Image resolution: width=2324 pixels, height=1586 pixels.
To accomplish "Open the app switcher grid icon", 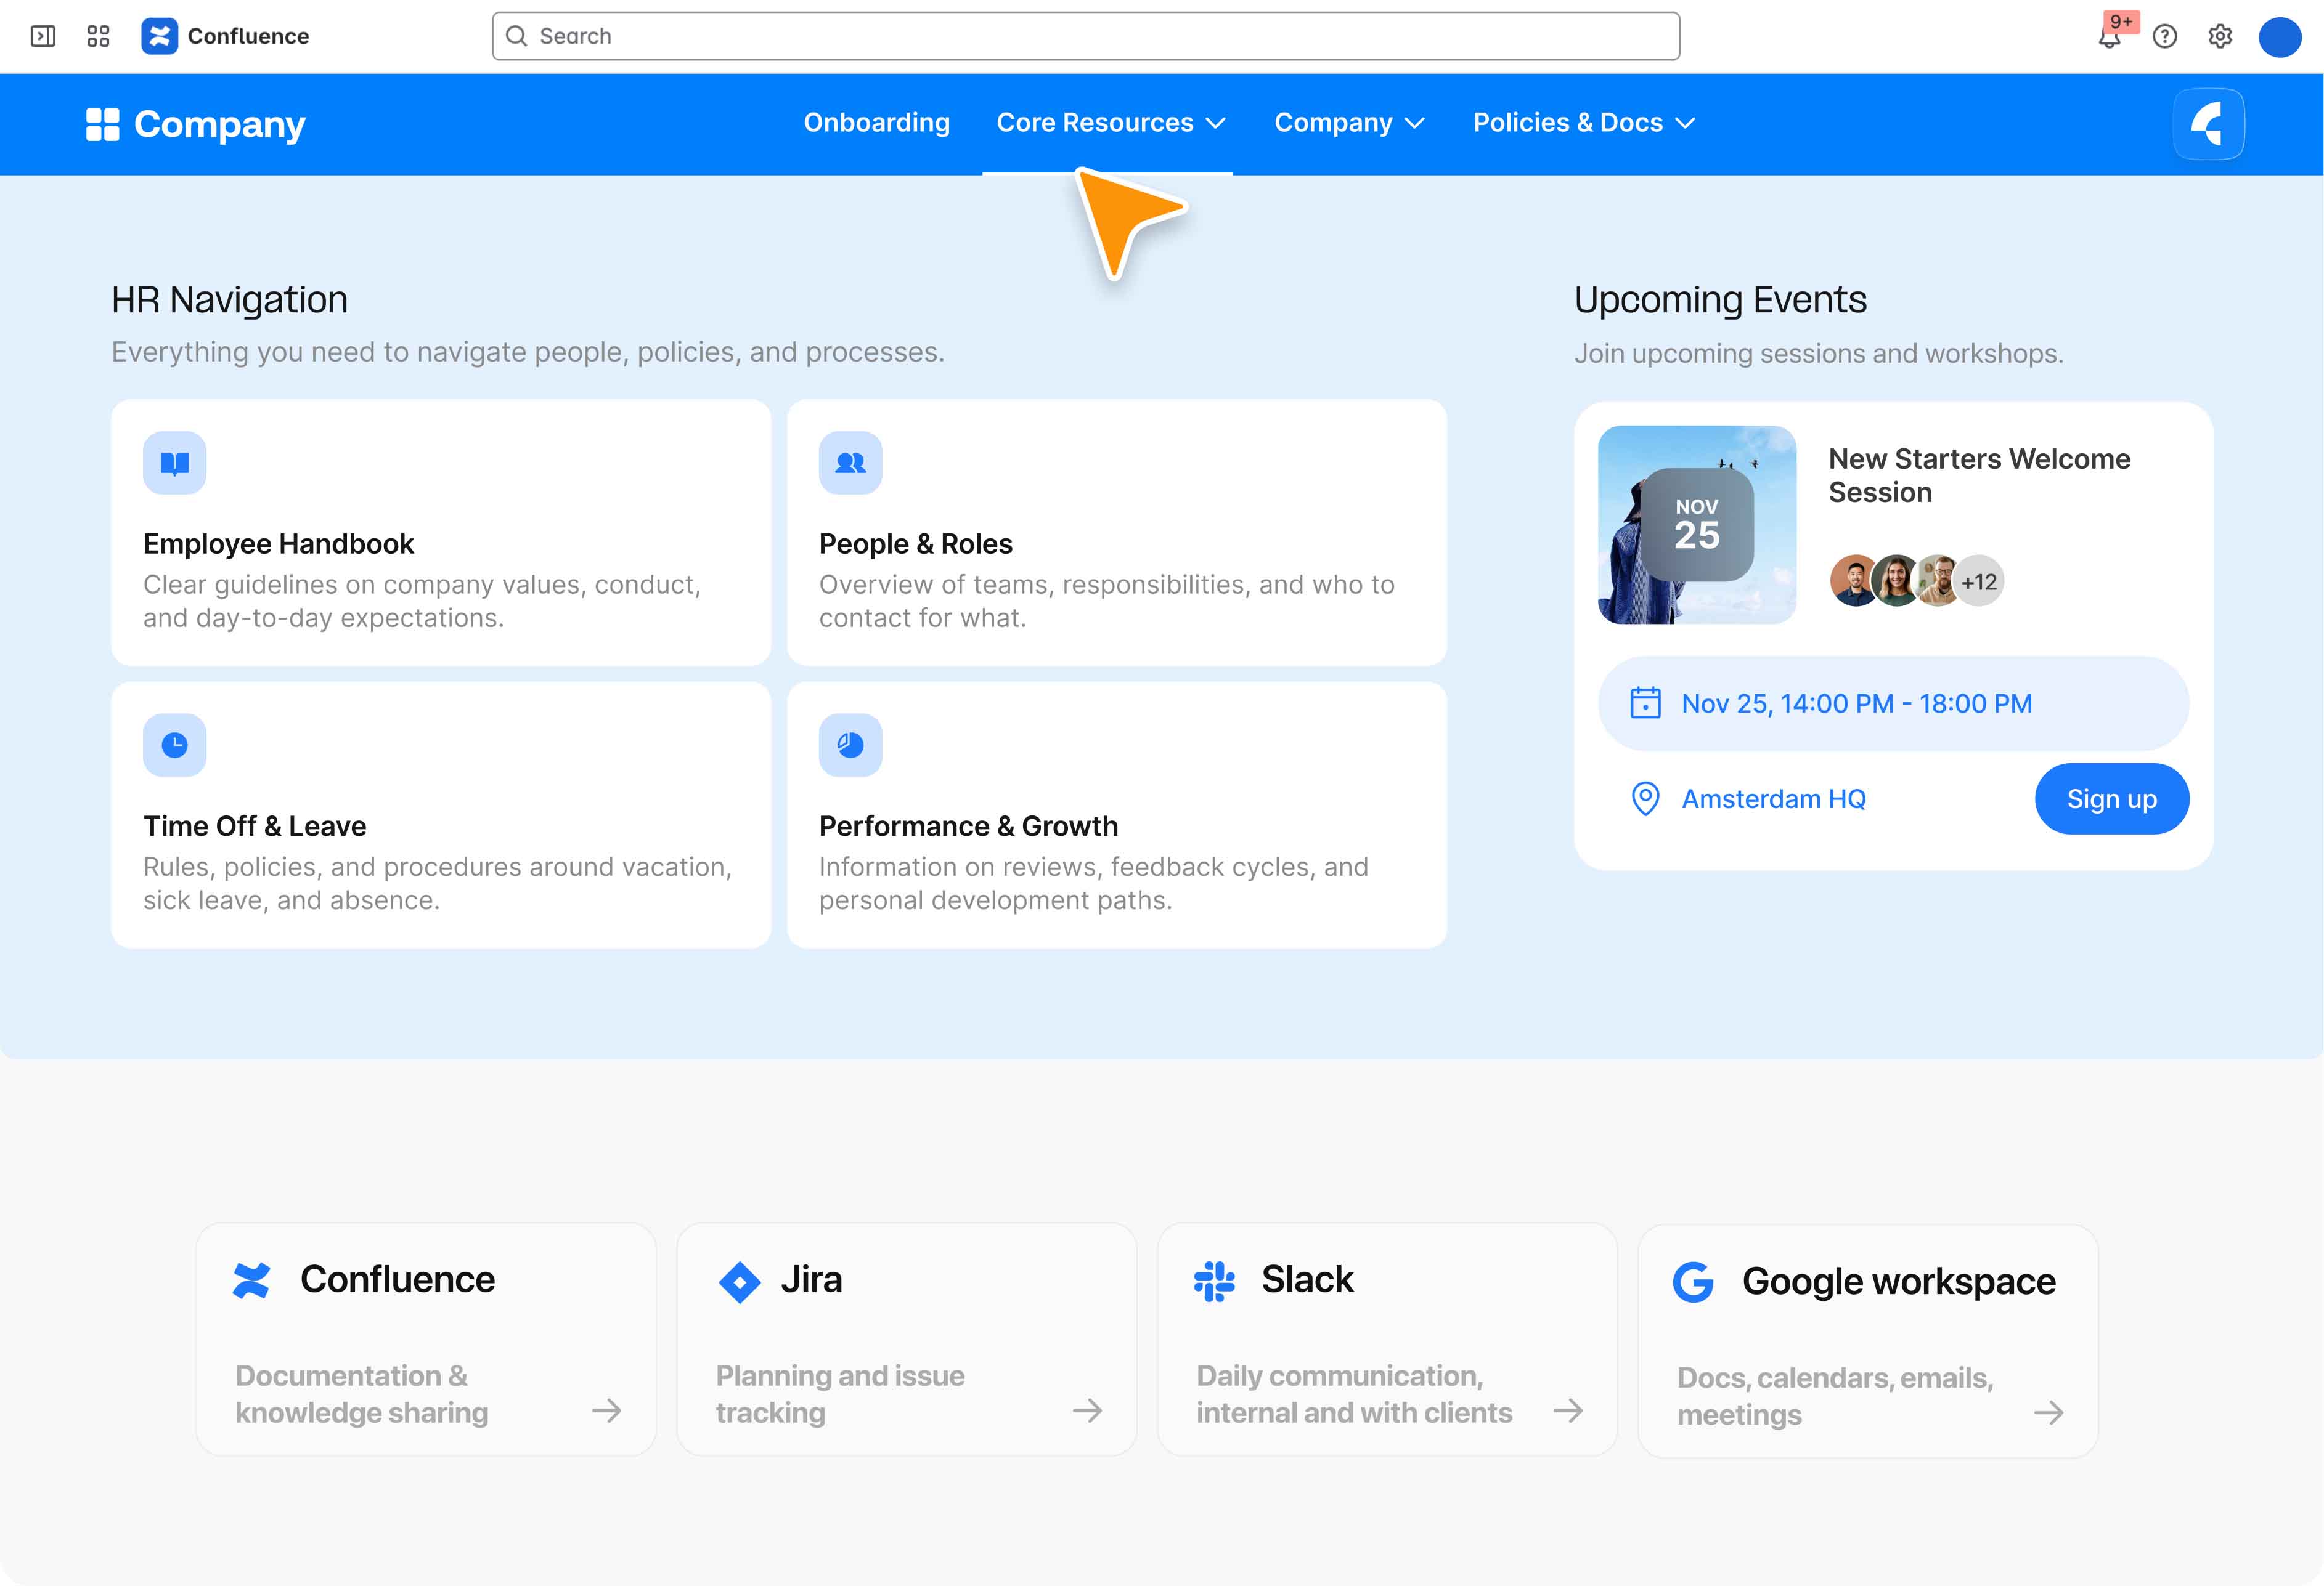I will 98,37.
